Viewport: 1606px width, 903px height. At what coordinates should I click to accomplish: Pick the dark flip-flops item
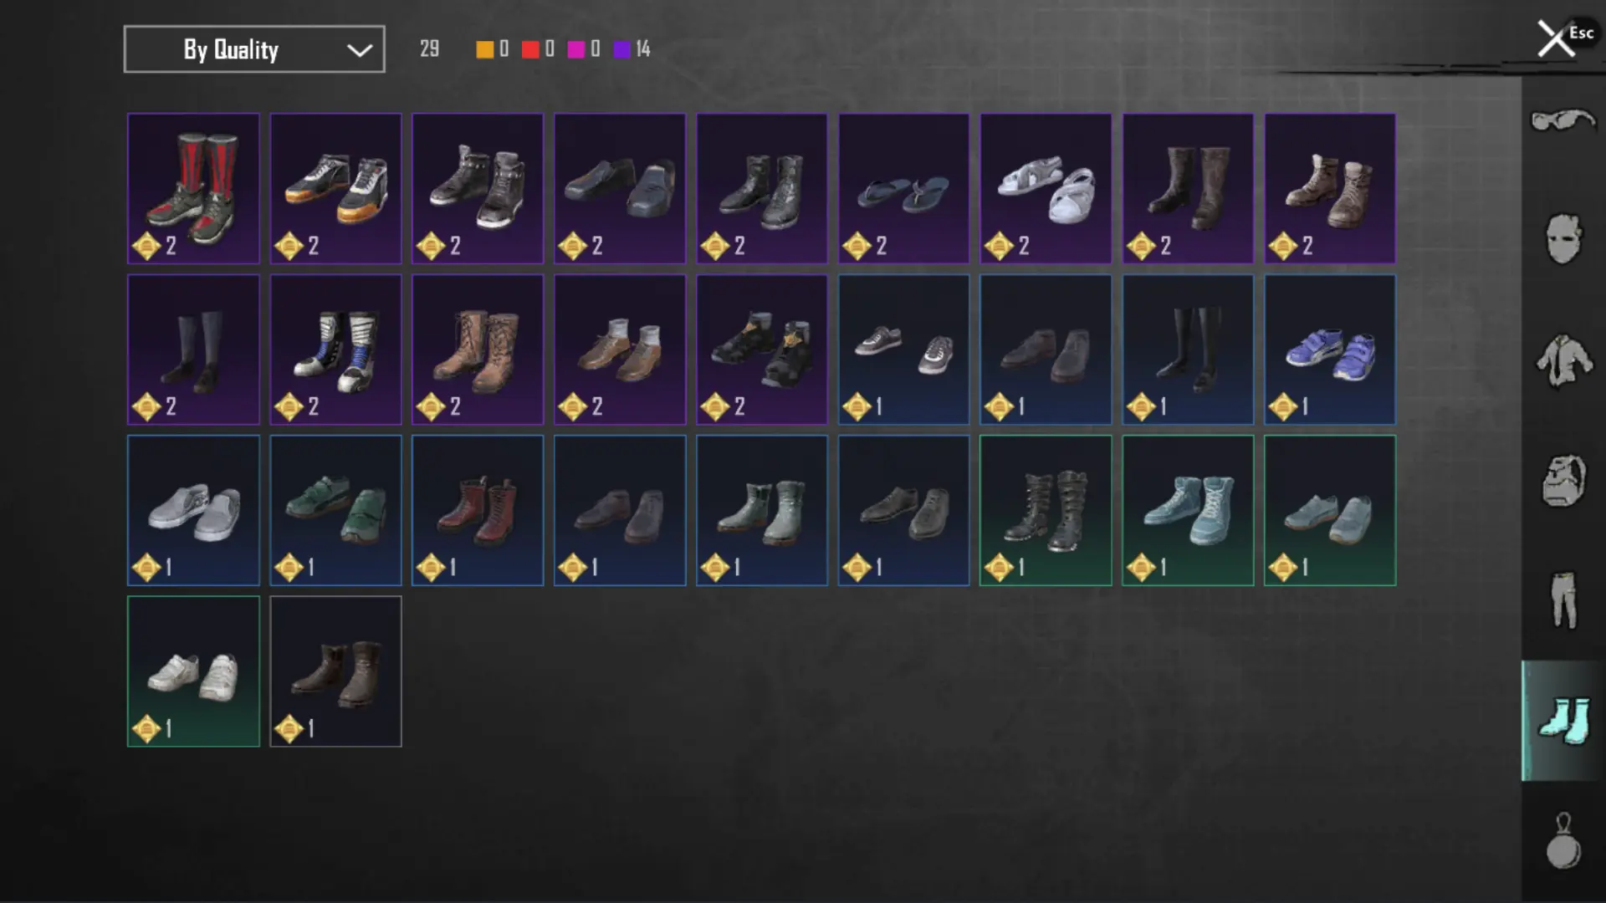tap(903, 189)
